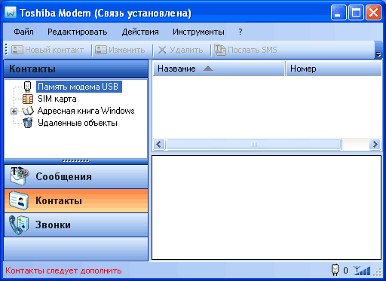Viewport: 386px width, 281px height.
Task: Switch to the Звонки section
Action: pyautogui.click(x=76, y=225)
